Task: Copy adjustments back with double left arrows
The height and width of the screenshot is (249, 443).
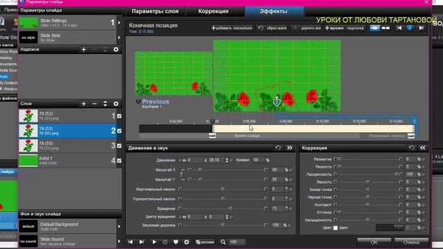Action: 423,147
